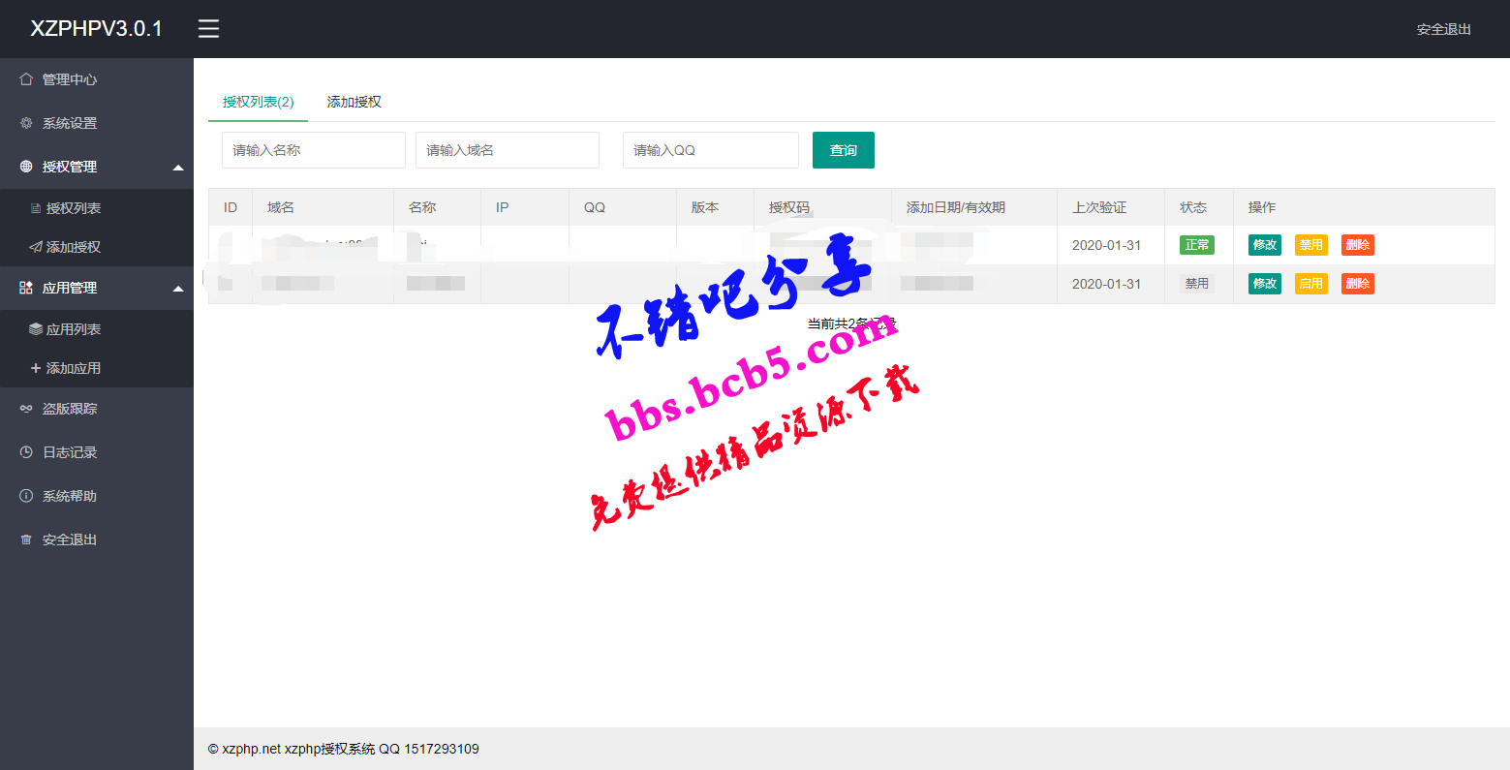Click the 系统帮助 info icon
The height and width of the screenshot is (770, 1510).
coord(26,496)
